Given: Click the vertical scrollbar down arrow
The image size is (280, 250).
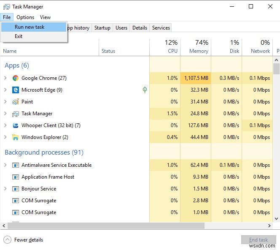Looking at the screenshot, I should tap(277, 218).
